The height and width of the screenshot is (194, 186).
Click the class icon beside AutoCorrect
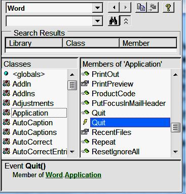tap(7, 142)
